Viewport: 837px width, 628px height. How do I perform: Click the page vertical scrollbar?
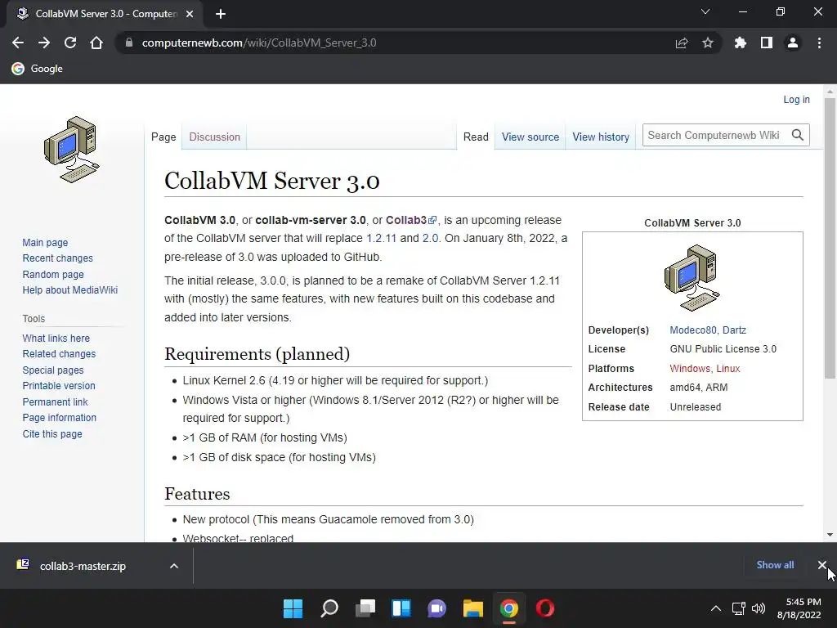(x=830, y=238)
